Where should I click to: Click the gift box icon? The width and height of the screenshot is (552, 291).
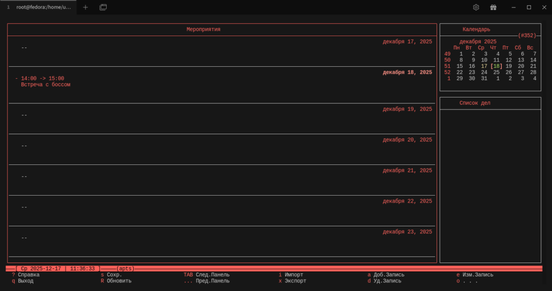point(493,7)
